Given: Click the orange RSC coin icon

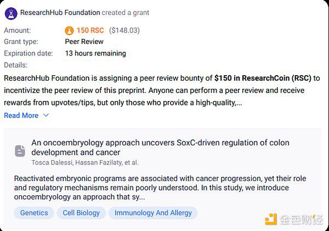Looking at the screenshot, I should click(x=69, y=31).
